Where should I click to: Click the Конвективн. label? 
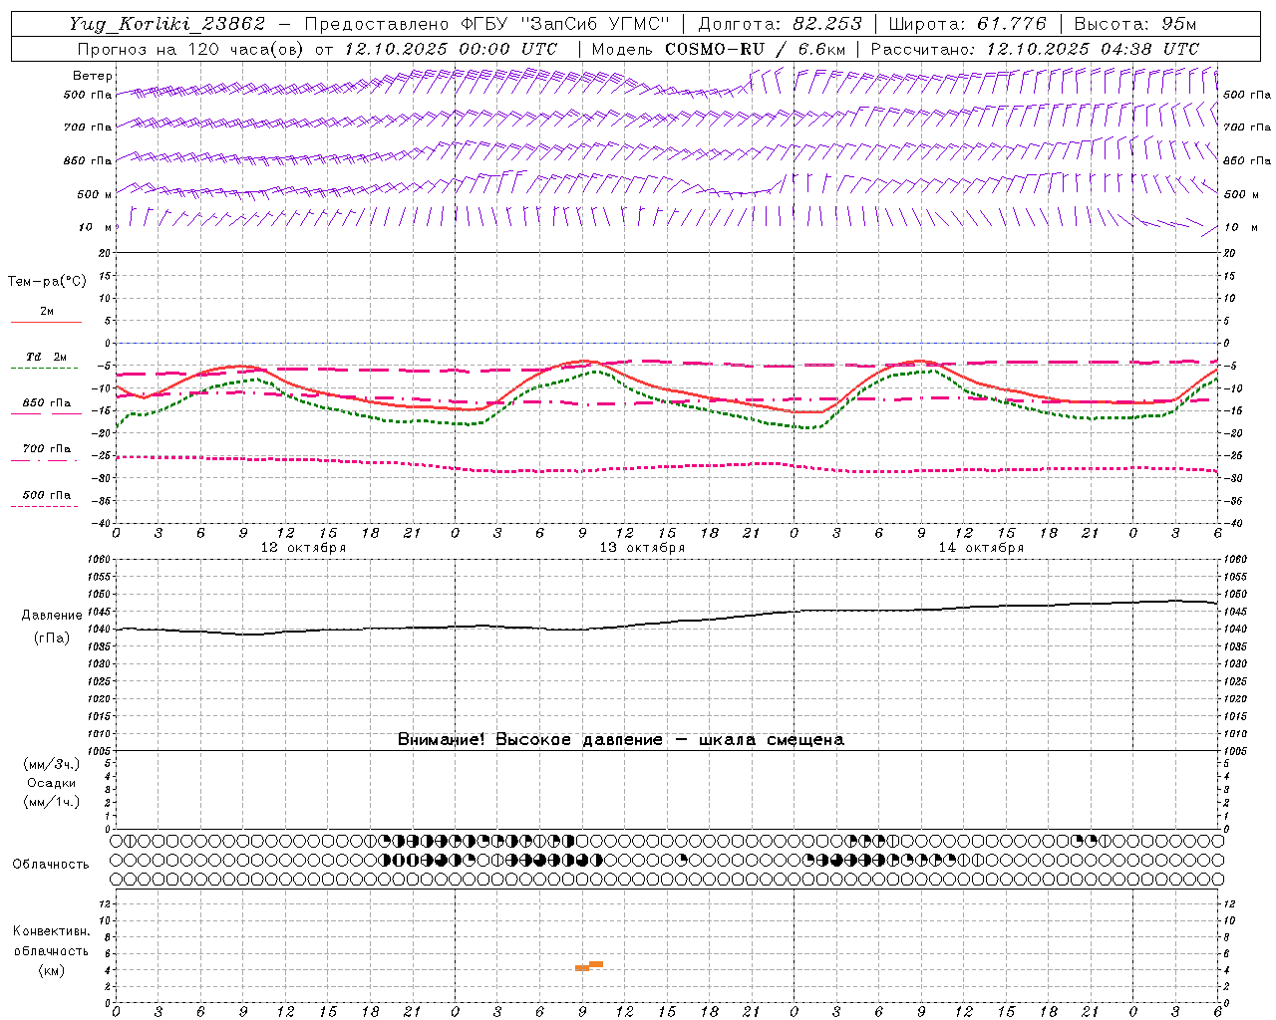[51, 931]
